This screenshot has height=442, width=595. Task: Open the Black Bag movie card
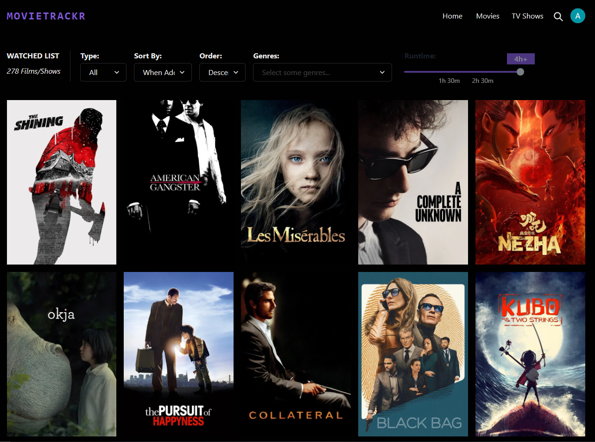pyautogui.click(x=413, y=354)
